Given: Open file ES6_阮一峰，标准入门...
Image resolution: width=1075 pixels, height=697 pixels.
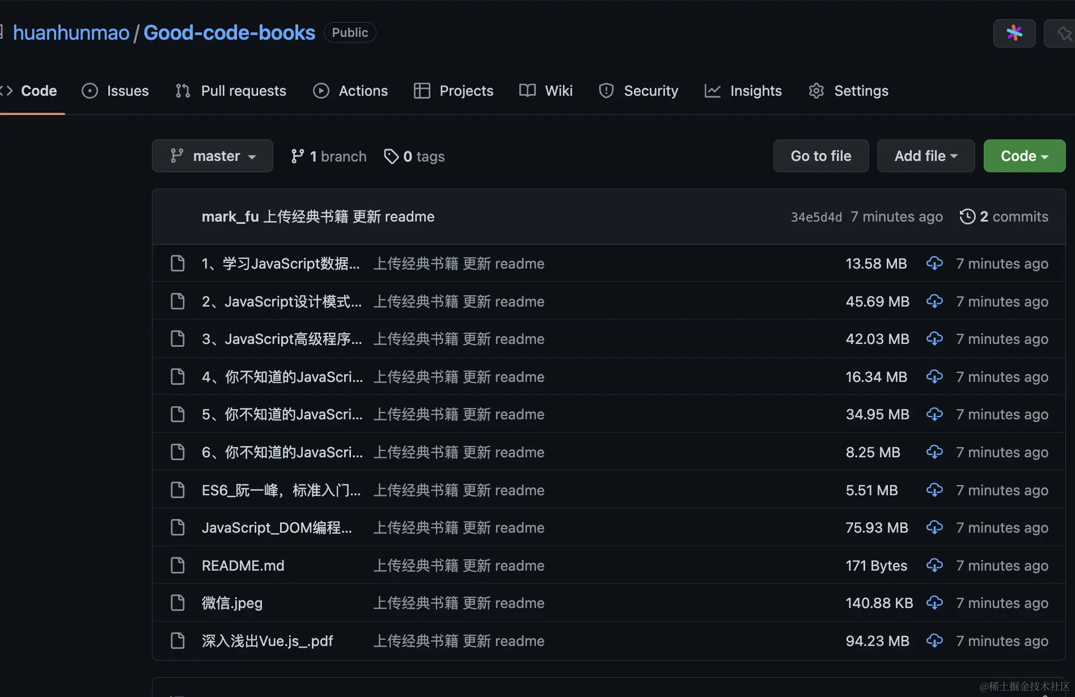Looking at the screenshot, I should pos(281,490).
